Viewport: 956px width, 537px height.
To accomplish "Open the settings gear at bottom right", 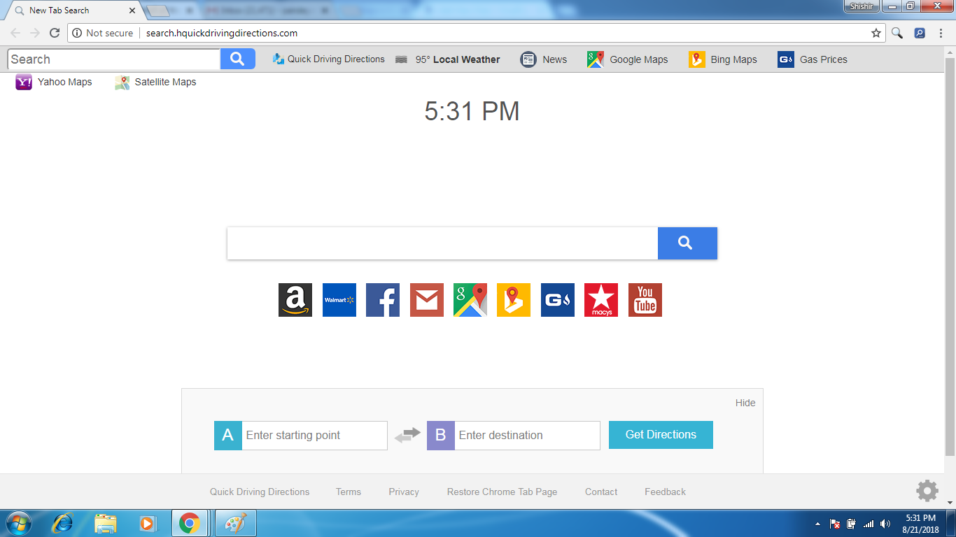I will click(927, 491).
